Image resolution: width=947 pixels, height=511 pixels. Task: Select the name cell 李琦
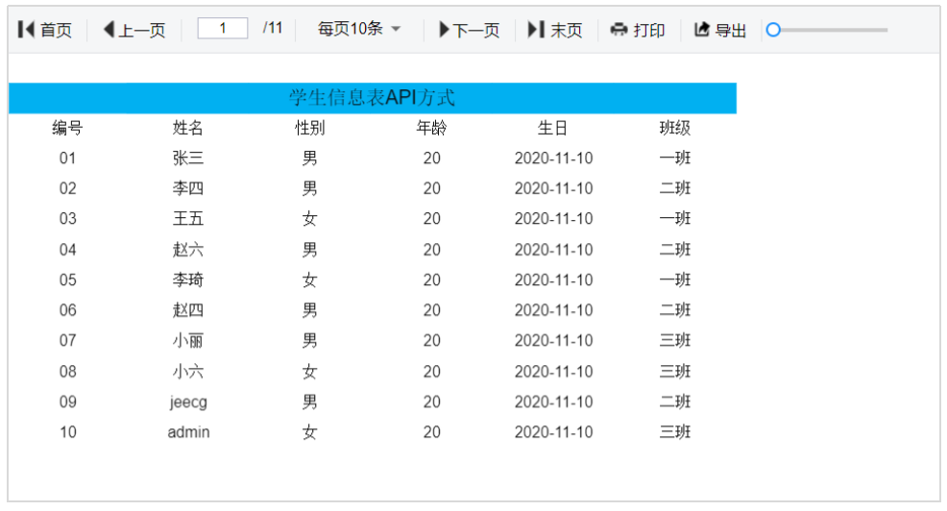[188, 280]
